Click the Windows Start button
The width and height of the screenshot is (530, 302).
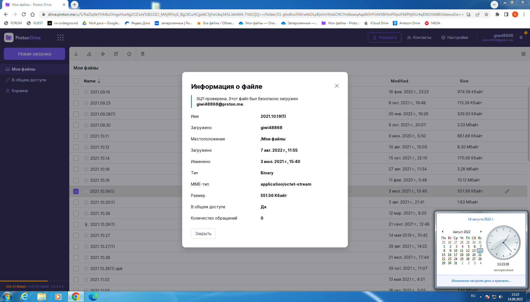click(7, 296)
